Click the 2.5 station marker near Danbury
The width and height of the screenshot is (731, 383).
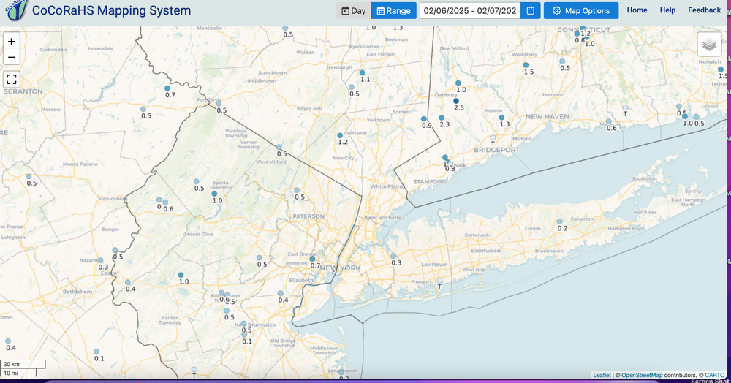[x=456, y=101]
